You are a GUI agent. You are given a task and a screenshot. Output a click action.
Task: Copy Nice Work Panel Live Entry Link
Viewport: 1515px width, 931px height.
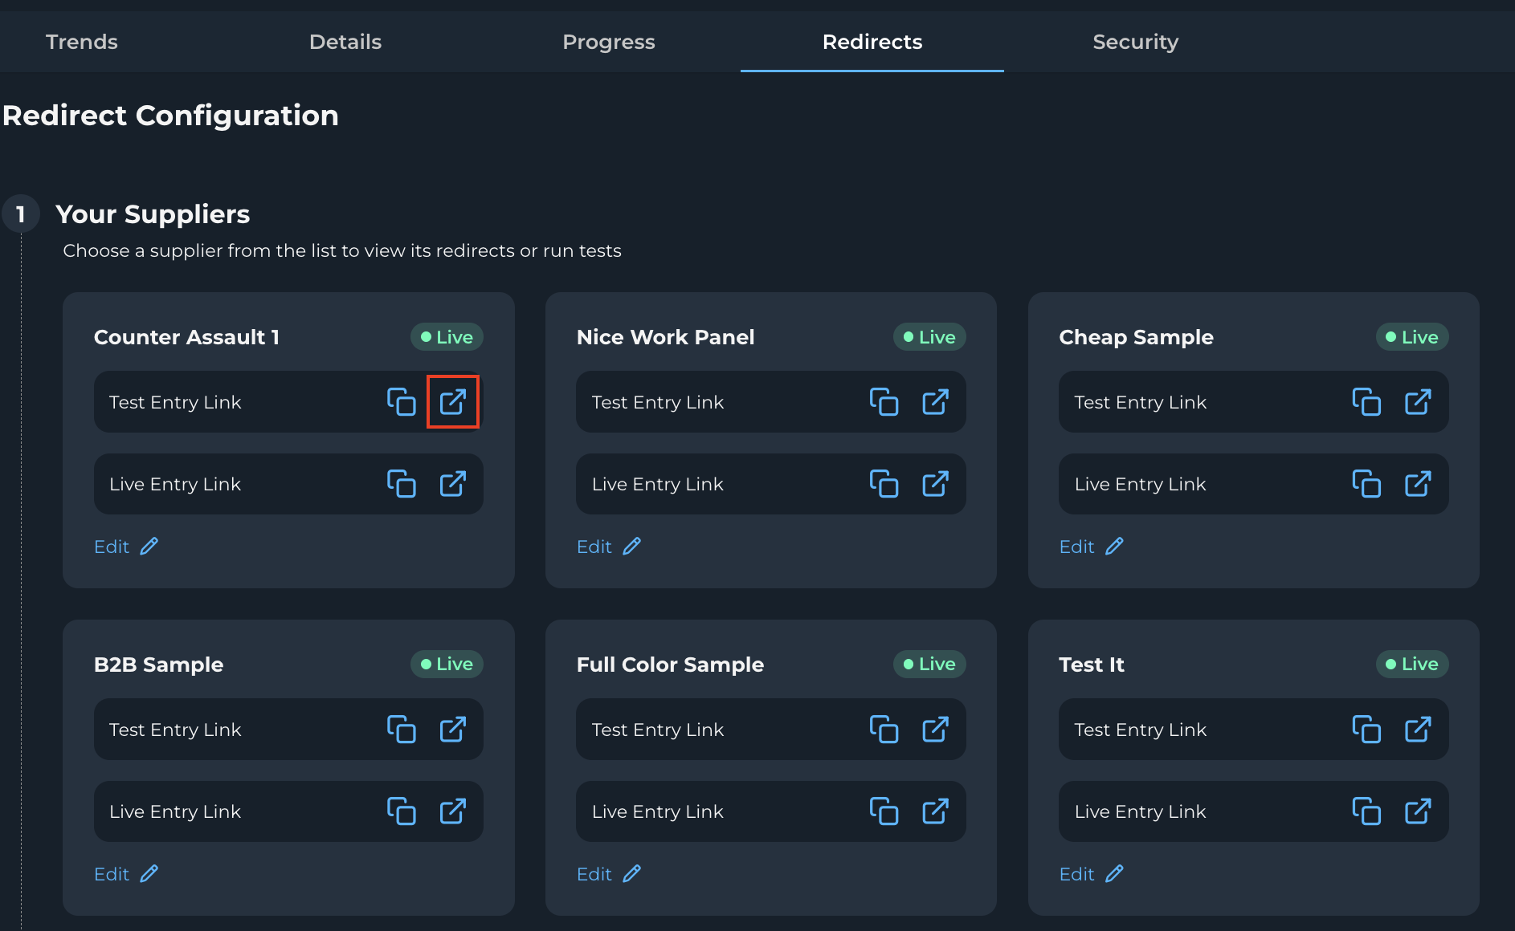click(884, 484)
